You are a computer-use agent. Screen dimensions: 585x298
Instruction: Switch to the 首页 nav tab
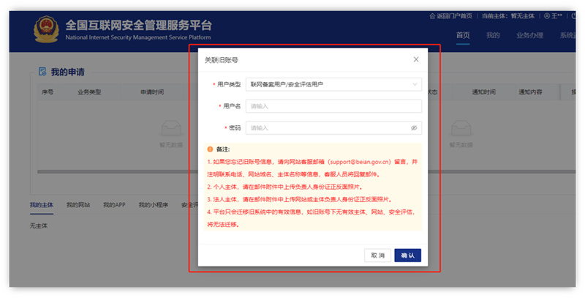(x=463, y=35)
